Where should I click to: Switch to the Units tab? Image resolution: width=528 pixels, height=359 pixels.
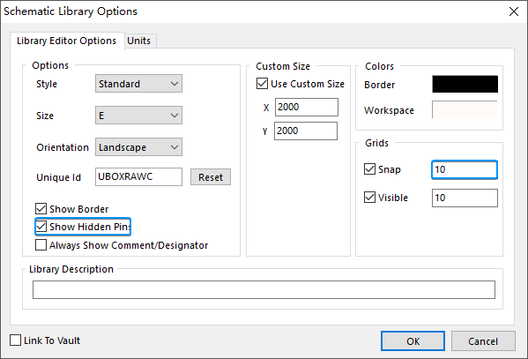(x=138, y=41)
